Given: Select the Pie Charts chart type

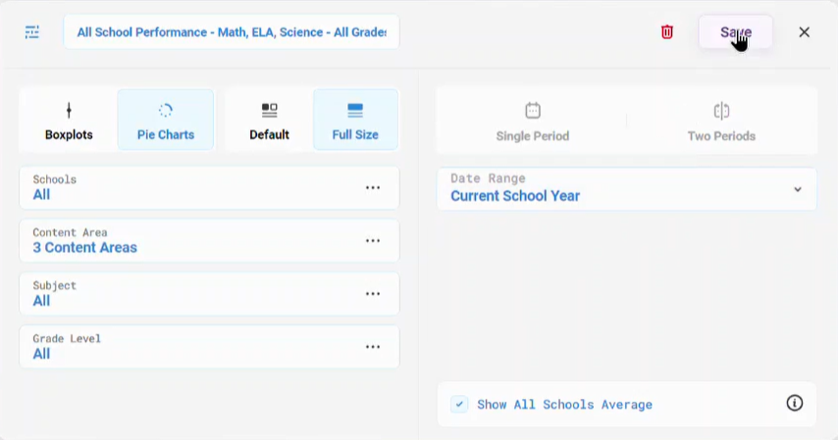Looking at the screenshot, I should pyautogui.click(x=166, y=121).
